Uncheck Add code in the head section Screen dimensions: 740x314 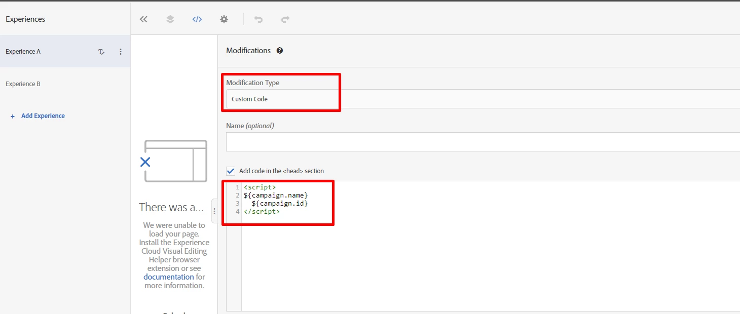[231, 171]
